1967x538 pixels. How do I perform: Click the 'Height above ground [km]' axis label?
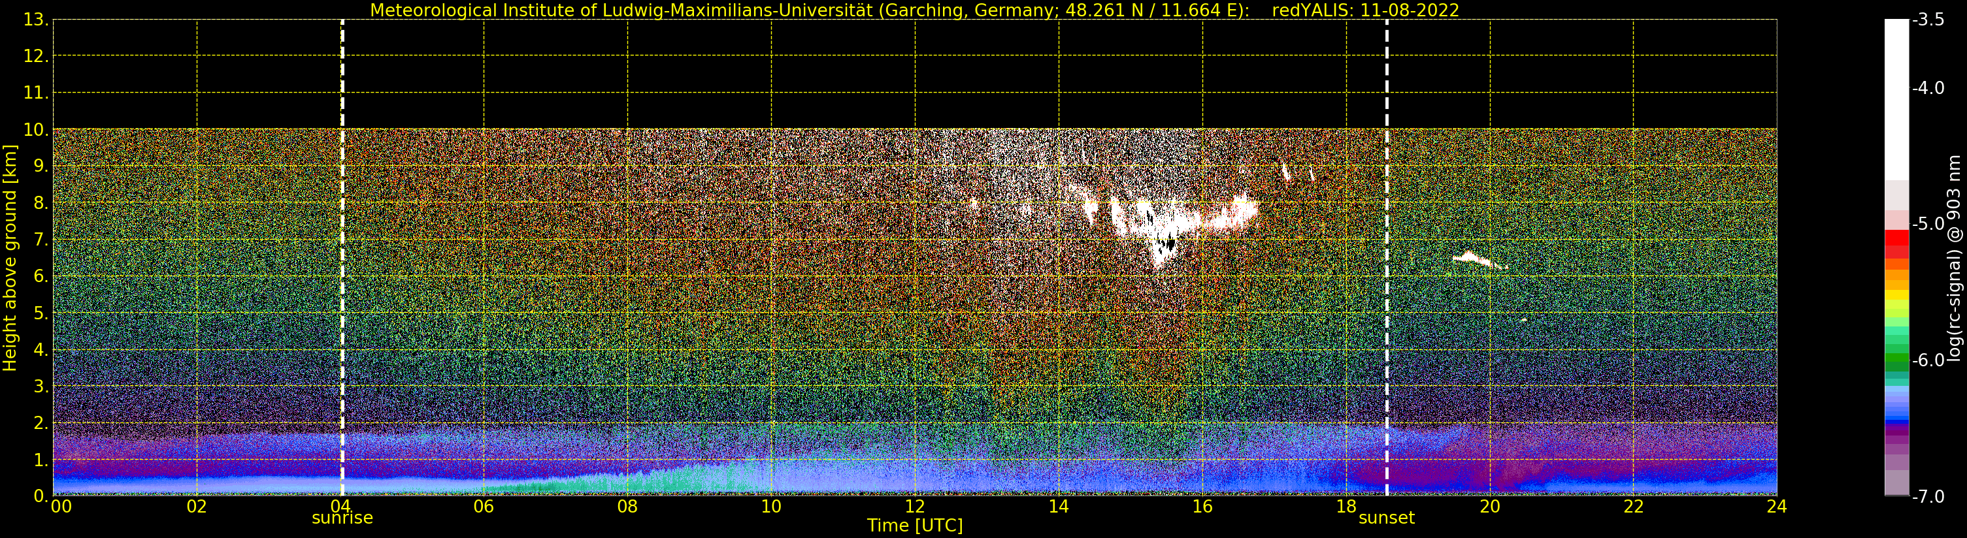[10, 258]
